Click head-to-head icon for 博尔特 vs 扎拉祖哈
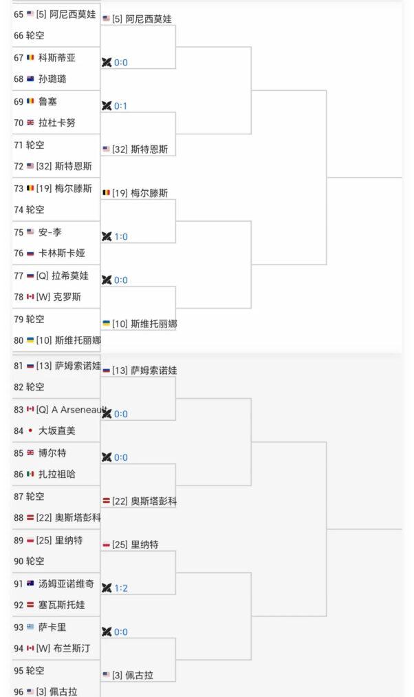This screenshot has height=697, width=414. (x=107, y=457)
